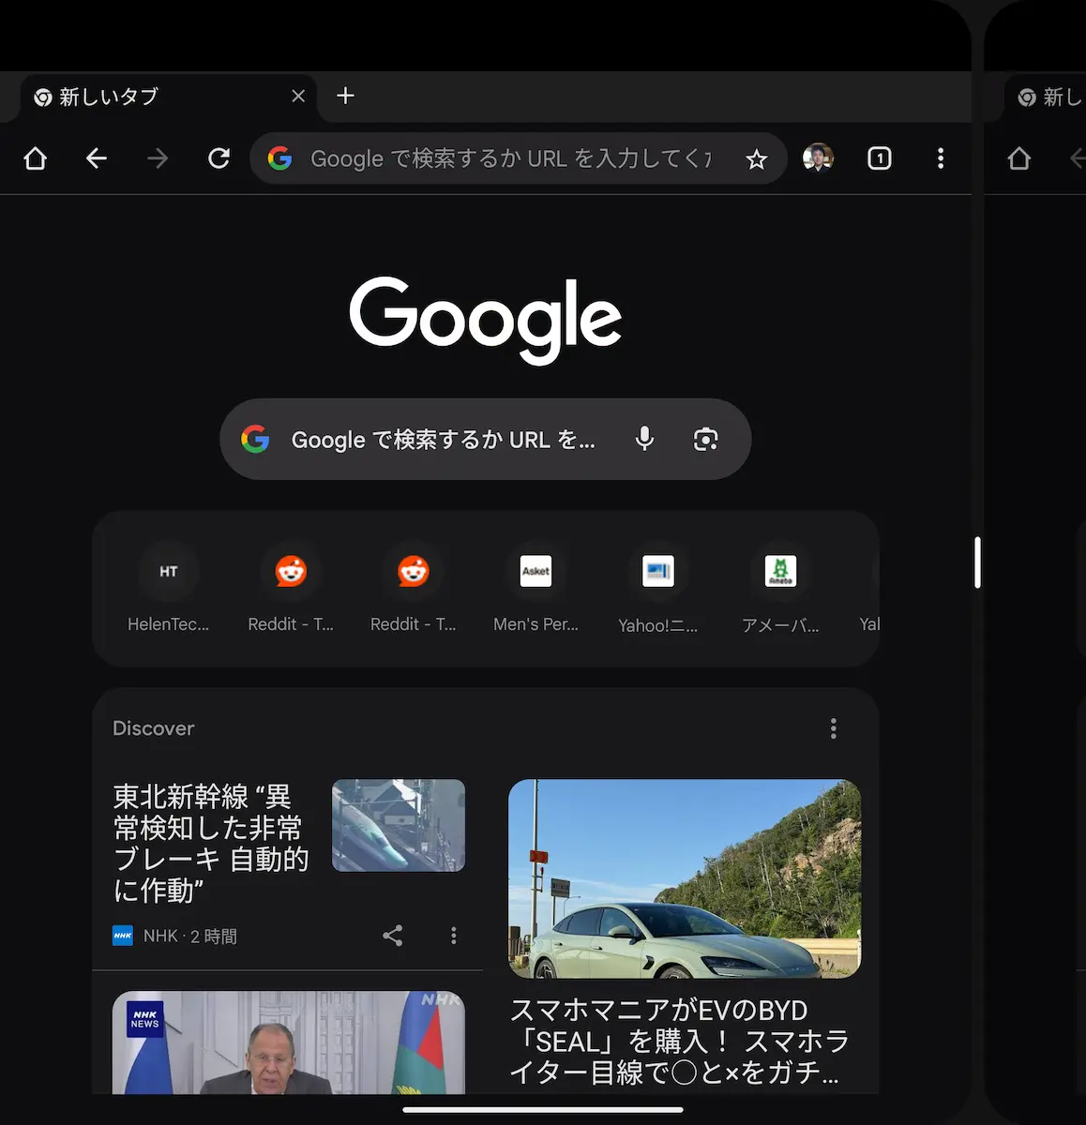Click the Google search box on page
The image size is (1086, 1125).
485,439
